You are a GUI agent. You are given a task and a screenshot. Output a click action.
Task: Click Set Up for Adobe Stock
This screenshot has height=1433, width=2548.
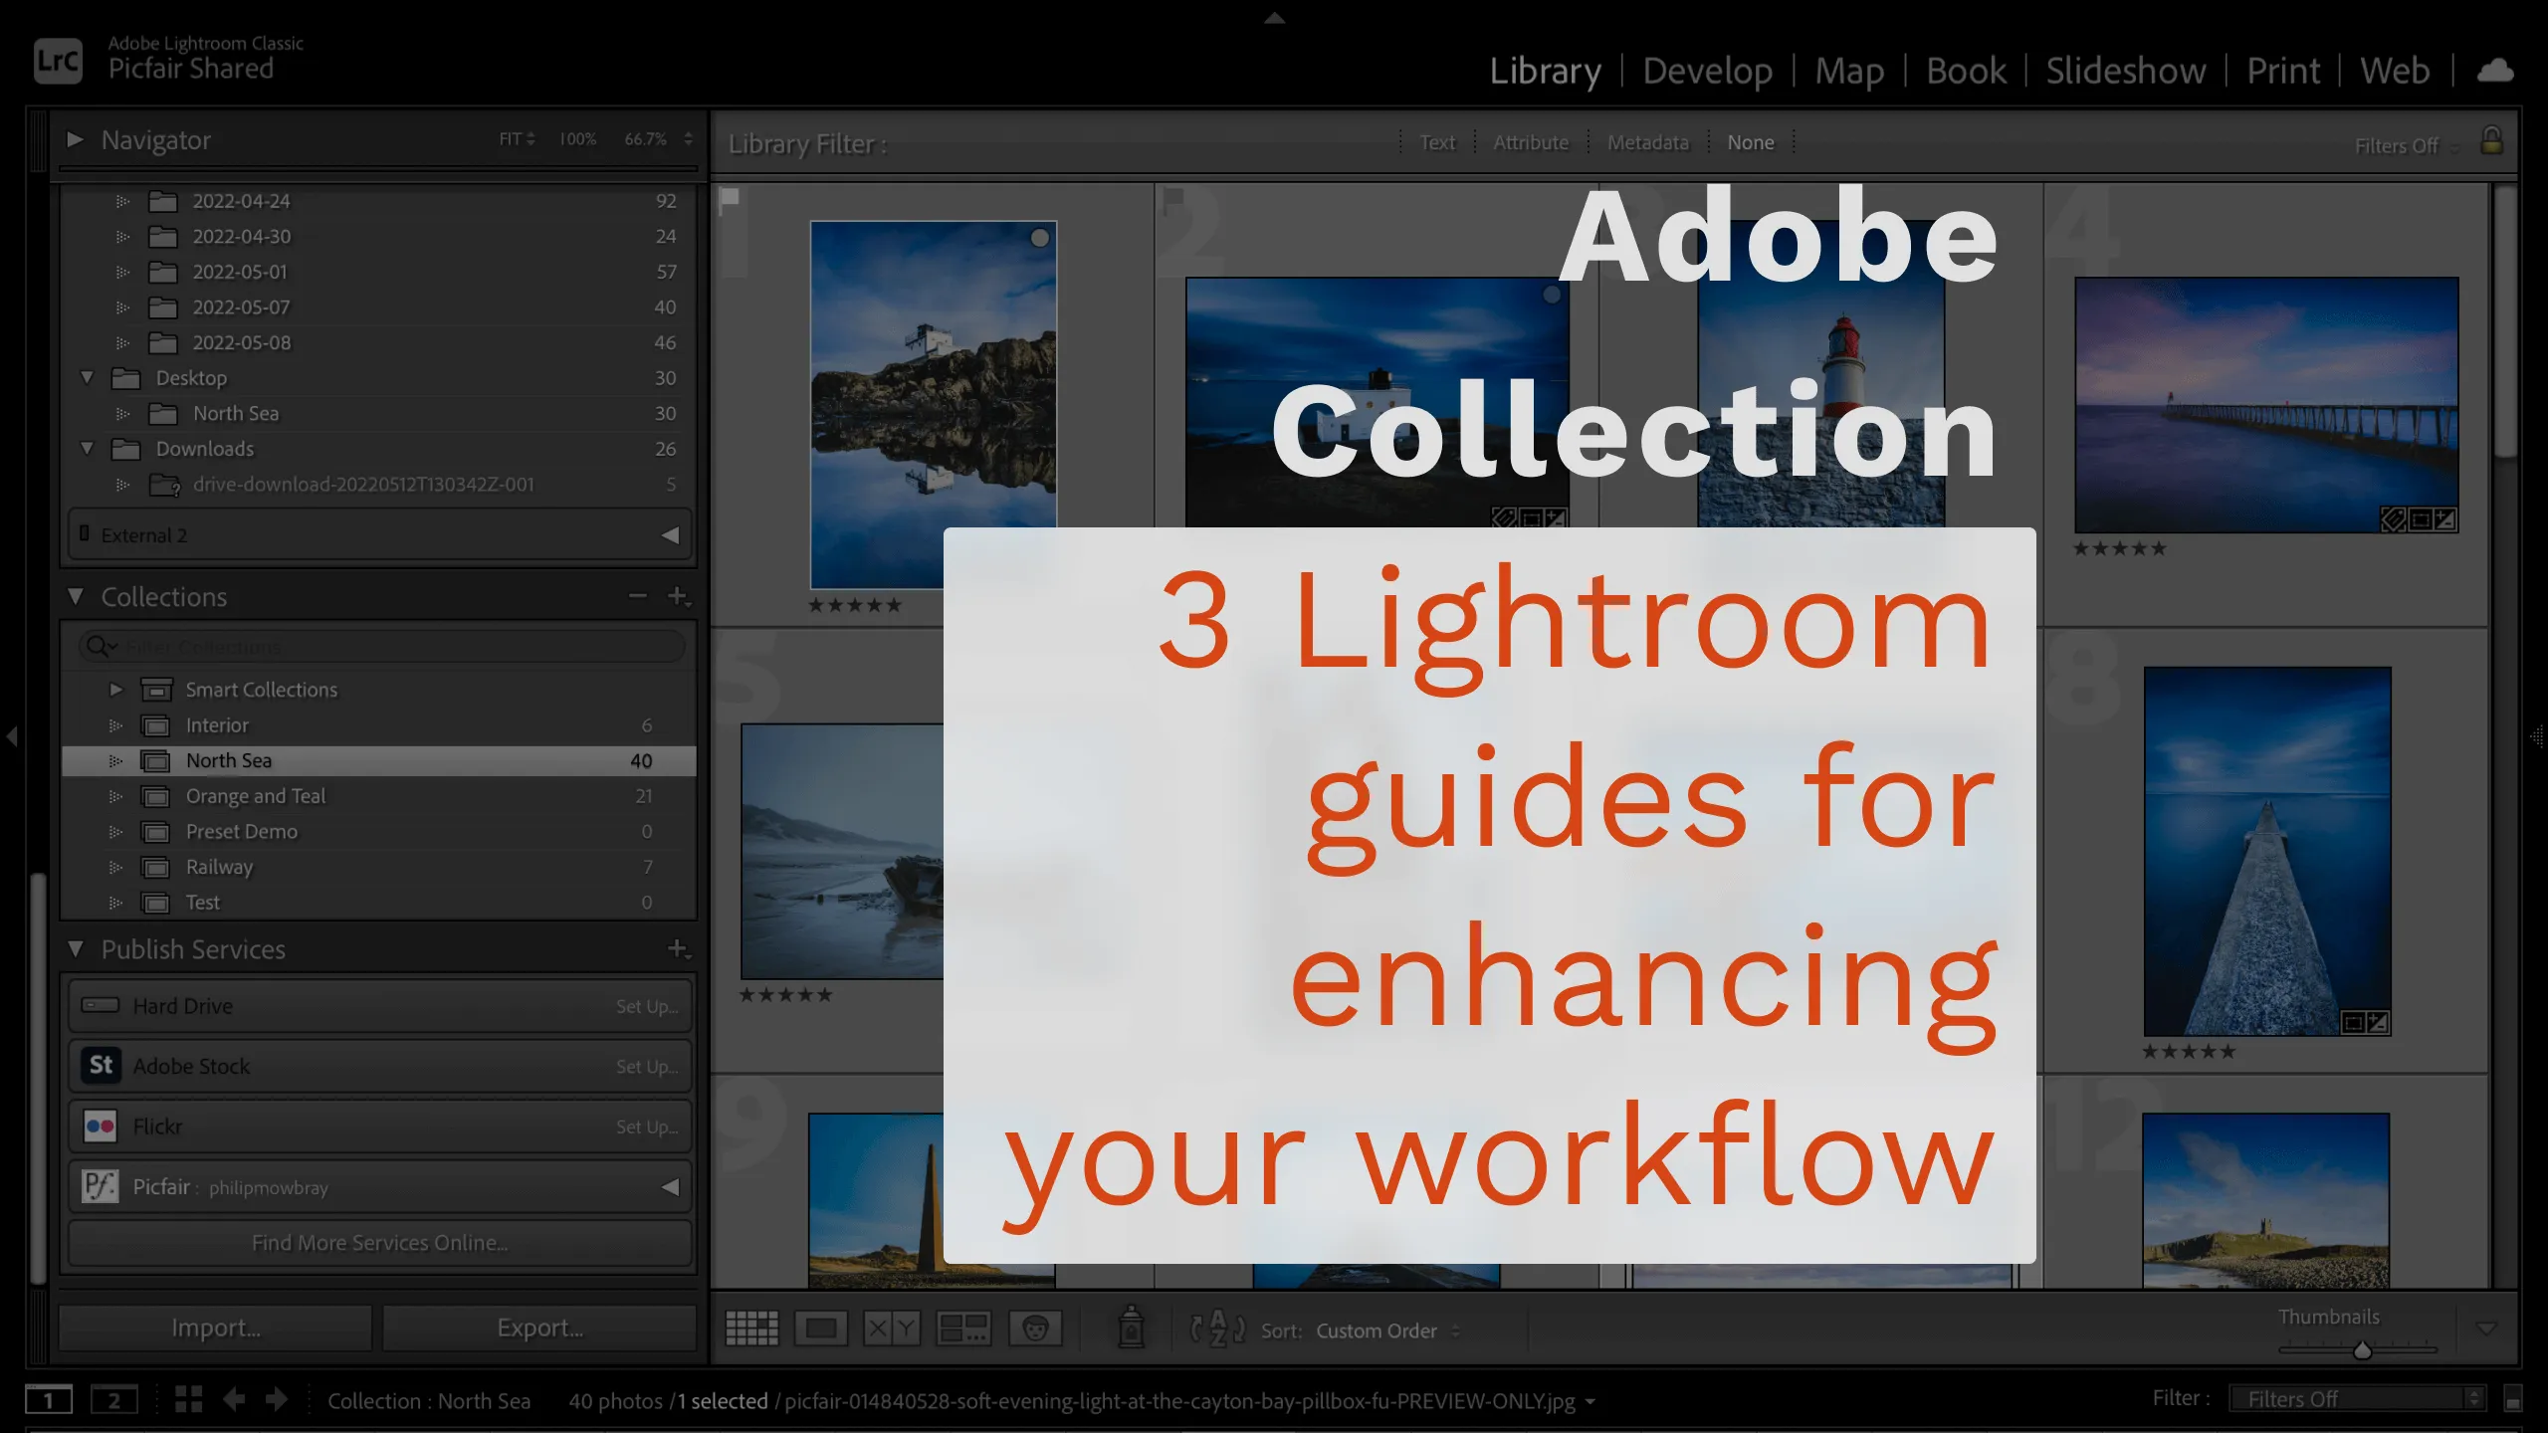click(647, 1067)
